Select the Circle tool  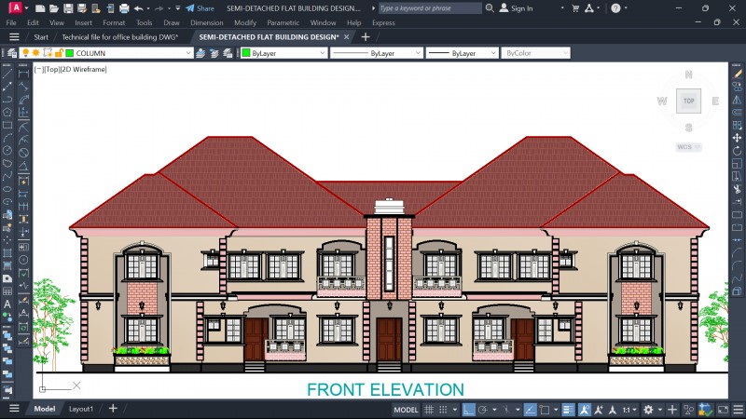tap(7, 151)
